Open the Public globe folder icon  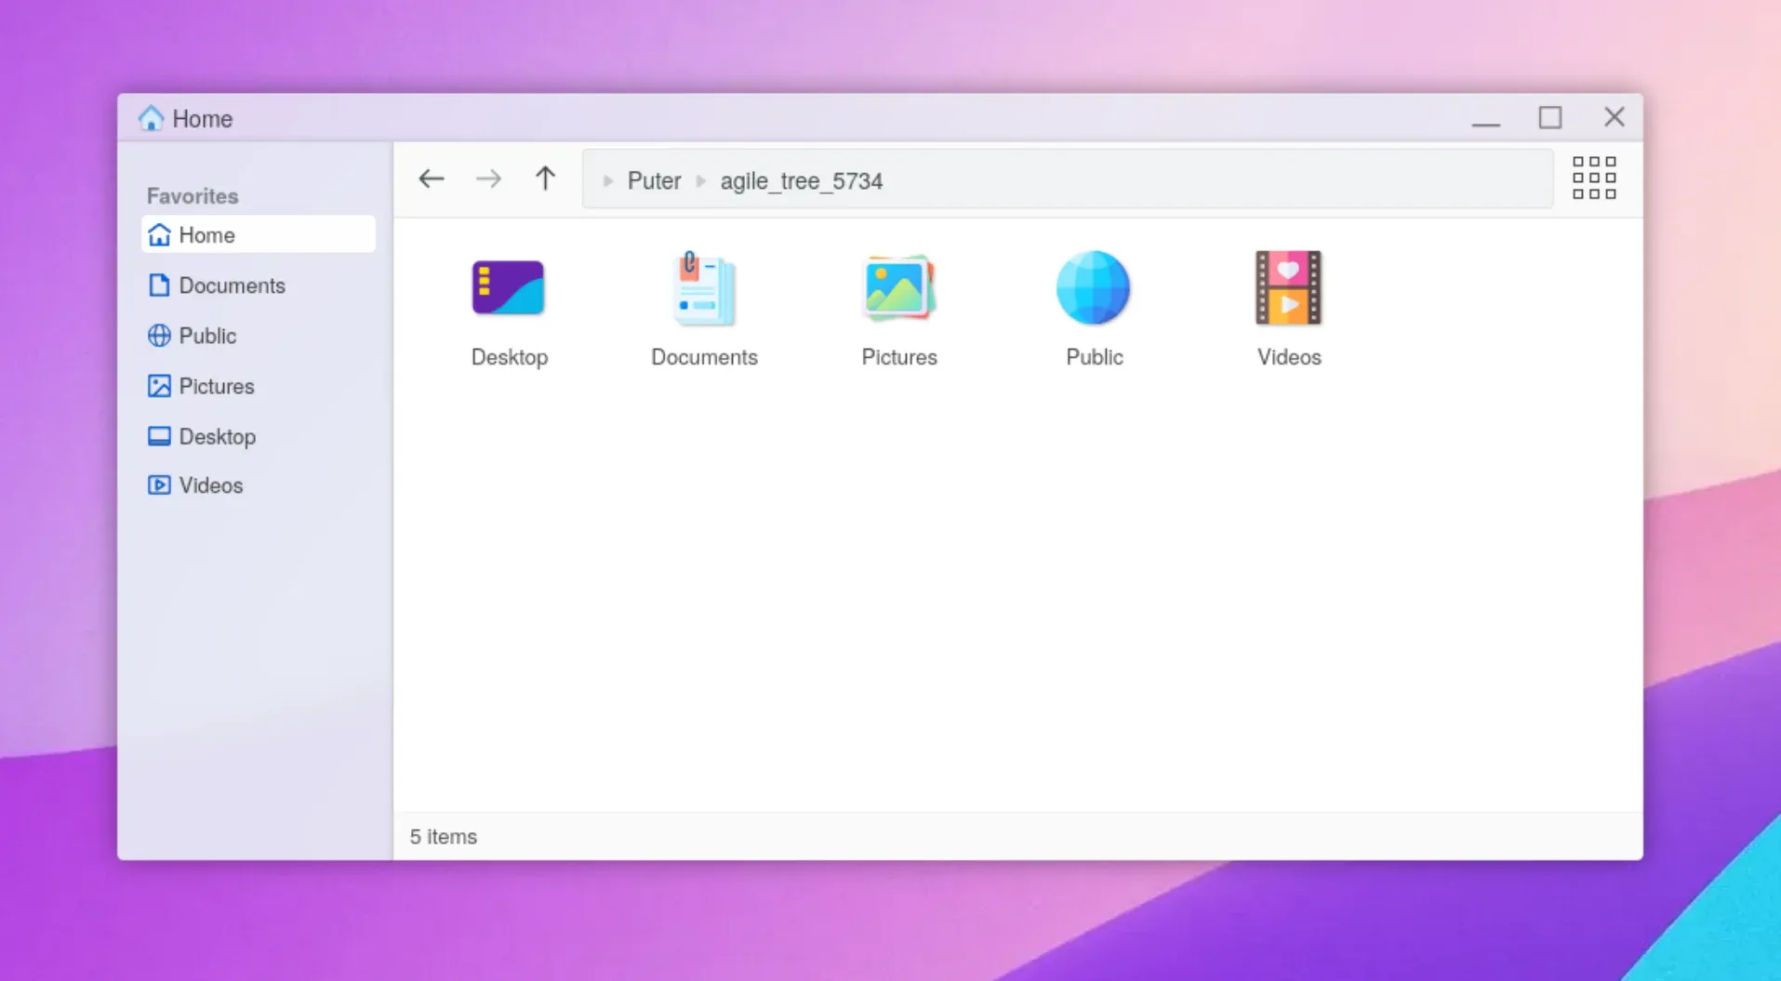1094,288
